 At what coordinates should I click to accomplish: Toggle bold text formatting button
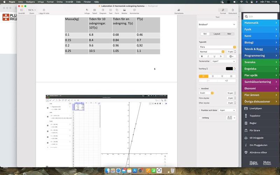tap(202, 56)
